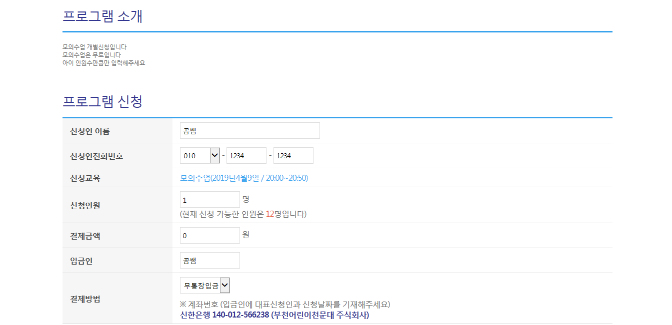The width and height of the screenshot is (672, 325).
Task: Click the 프로그램 신청 heading
Action: (102, 101)
